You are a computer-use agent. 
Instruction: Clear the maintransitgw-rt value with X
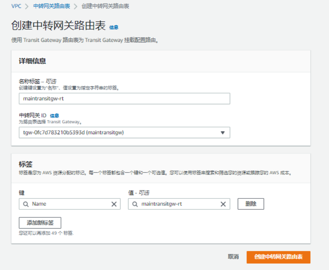[223, 204]
